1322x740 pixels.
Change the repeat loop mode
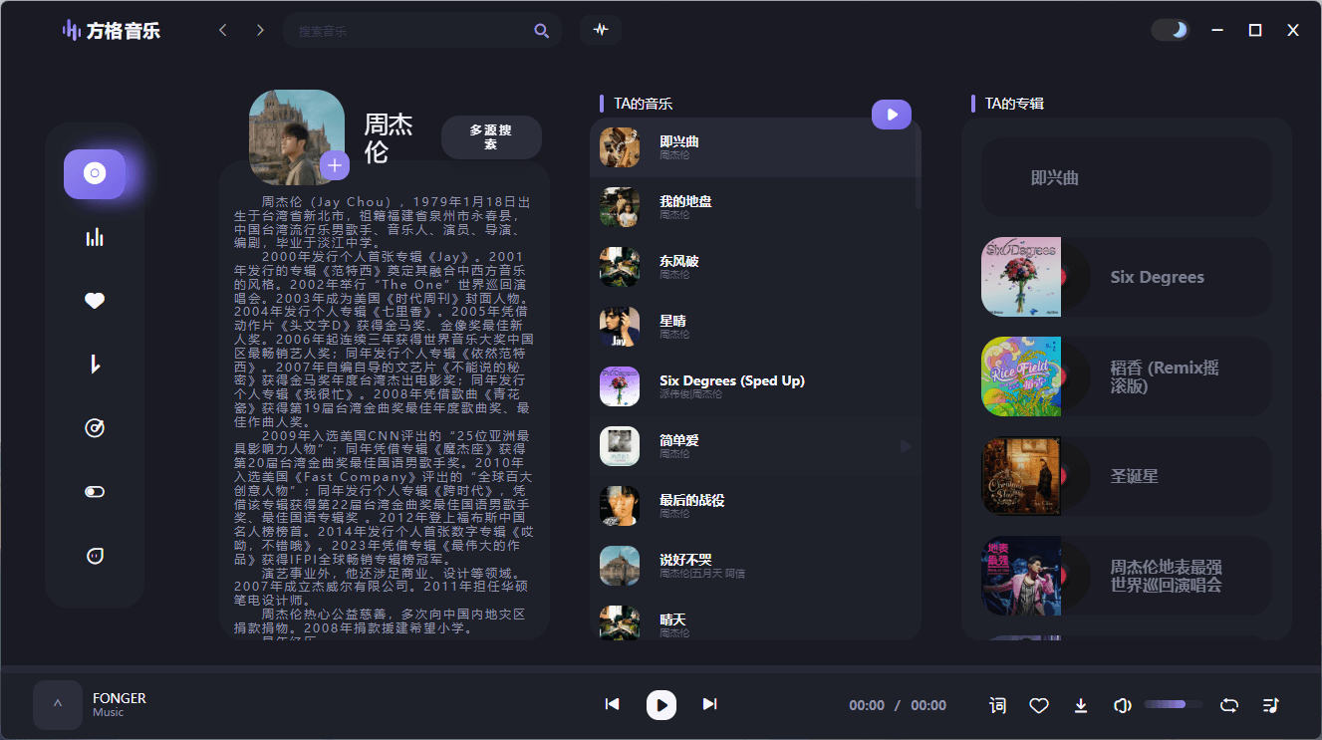click(x=1229, y=705)
